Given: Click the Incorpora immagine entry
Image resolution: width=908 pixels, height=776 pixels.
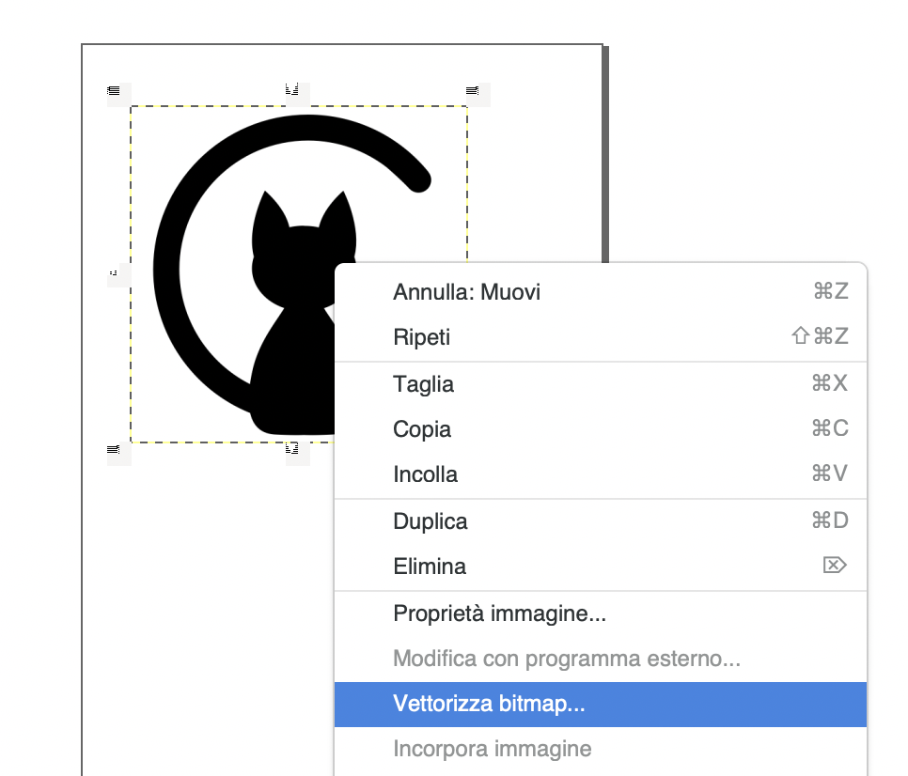Looking at the screenshot, I should [x=493, y=749].
